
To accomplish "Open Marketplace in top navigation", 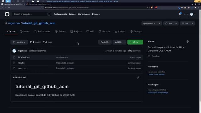I will (84, 14).
